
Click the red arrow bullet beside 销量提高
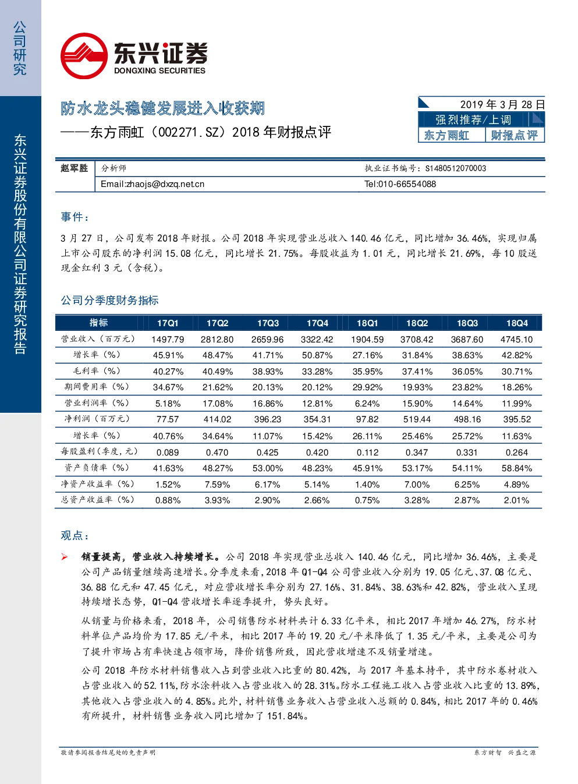tap(65, 557)
